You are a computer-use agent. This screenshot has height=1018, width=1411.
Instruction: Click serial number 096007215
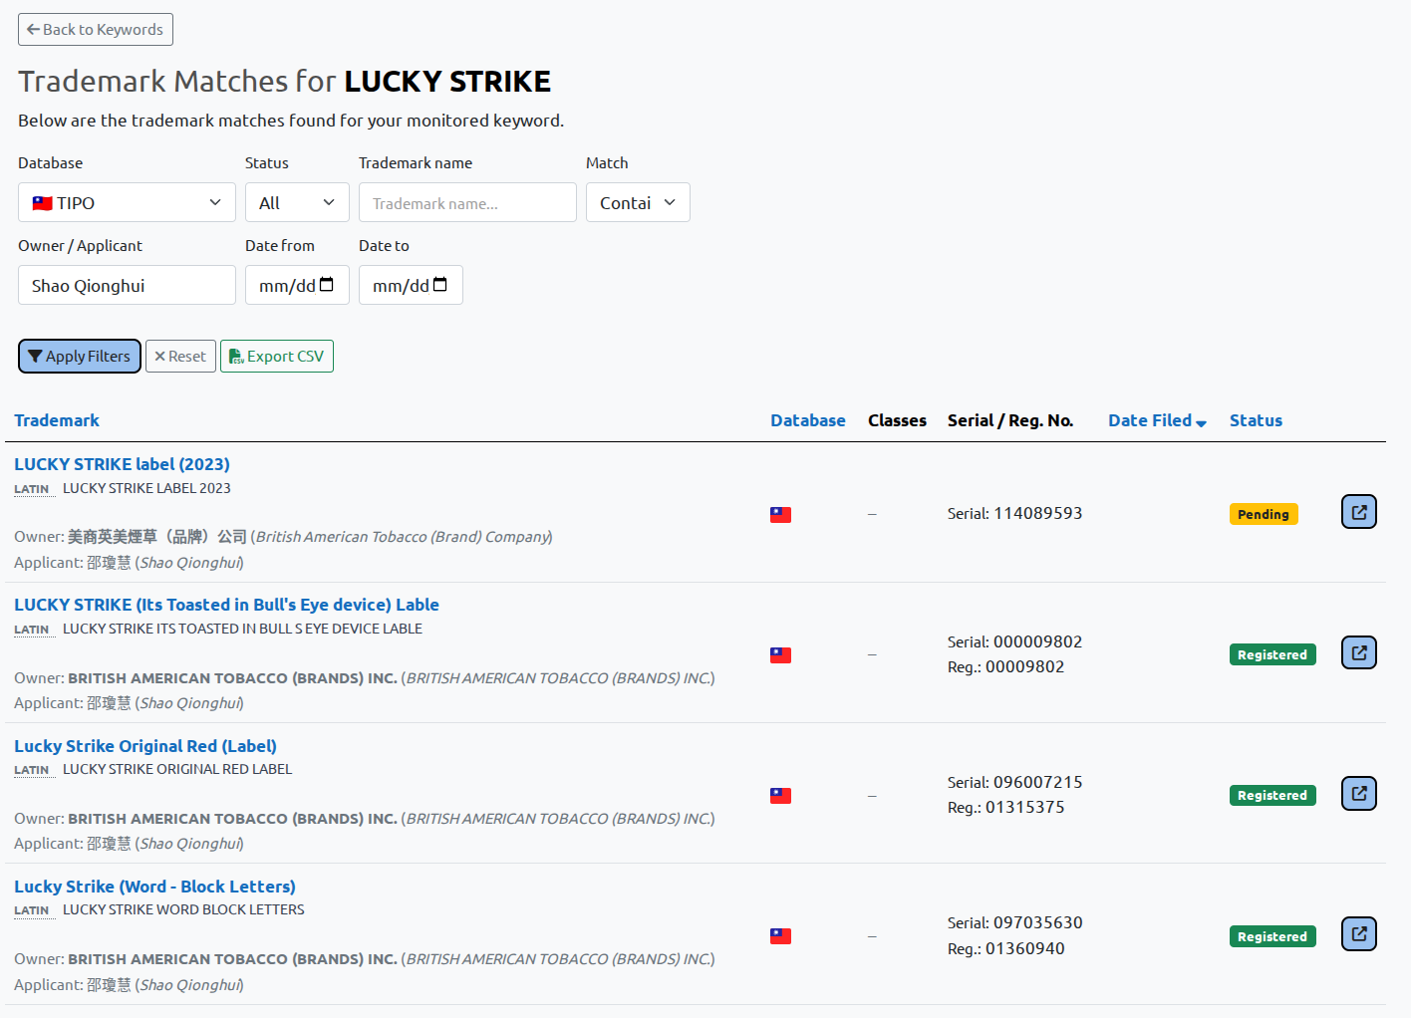[x=1037, y=782]
